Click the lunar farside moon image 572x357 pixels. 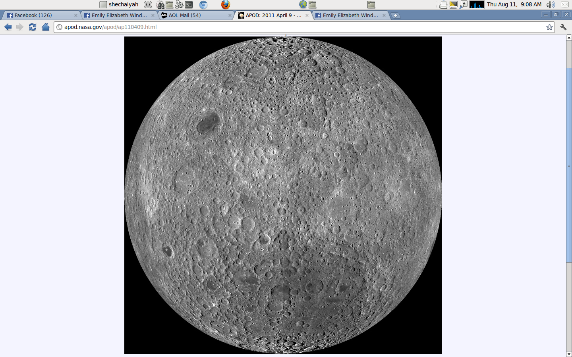[283, 195]
